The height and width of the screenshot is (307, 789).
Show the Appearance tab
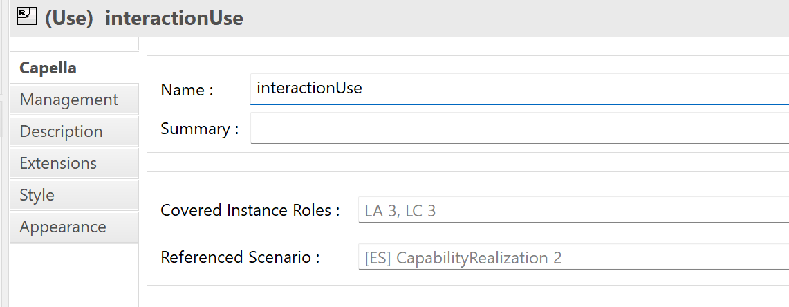click(63, 227)
